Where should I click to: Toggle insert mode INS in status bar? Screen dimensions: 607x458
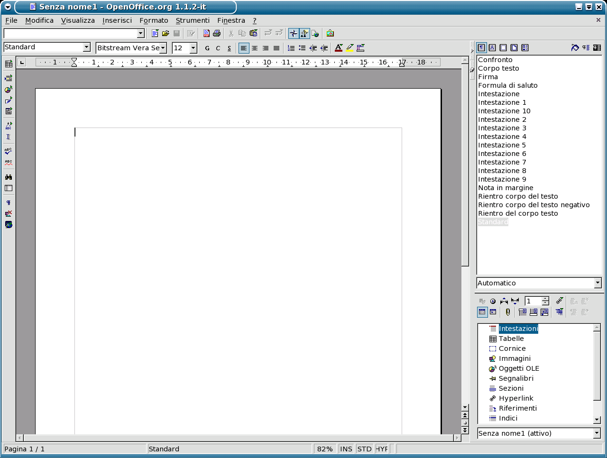(x=346, y=449)
